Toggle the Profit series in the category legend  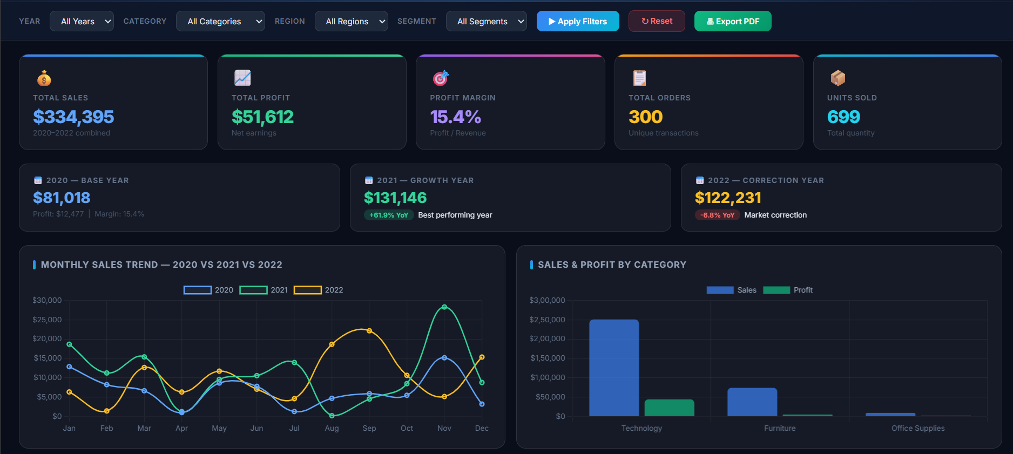click(788, 290)
